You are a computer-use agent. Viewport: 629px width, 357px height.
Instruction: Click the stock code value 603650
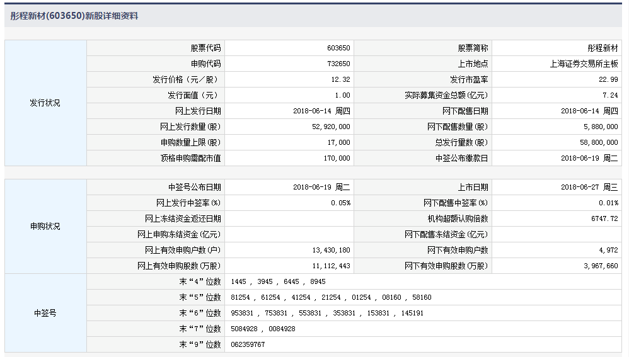[x=338, y=48]
